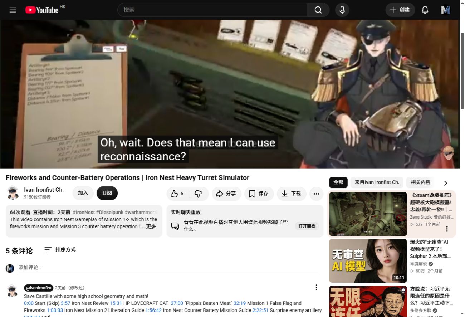465x317 pixels.
Task: Click the video player area
Action: click(x=230, y=94)
